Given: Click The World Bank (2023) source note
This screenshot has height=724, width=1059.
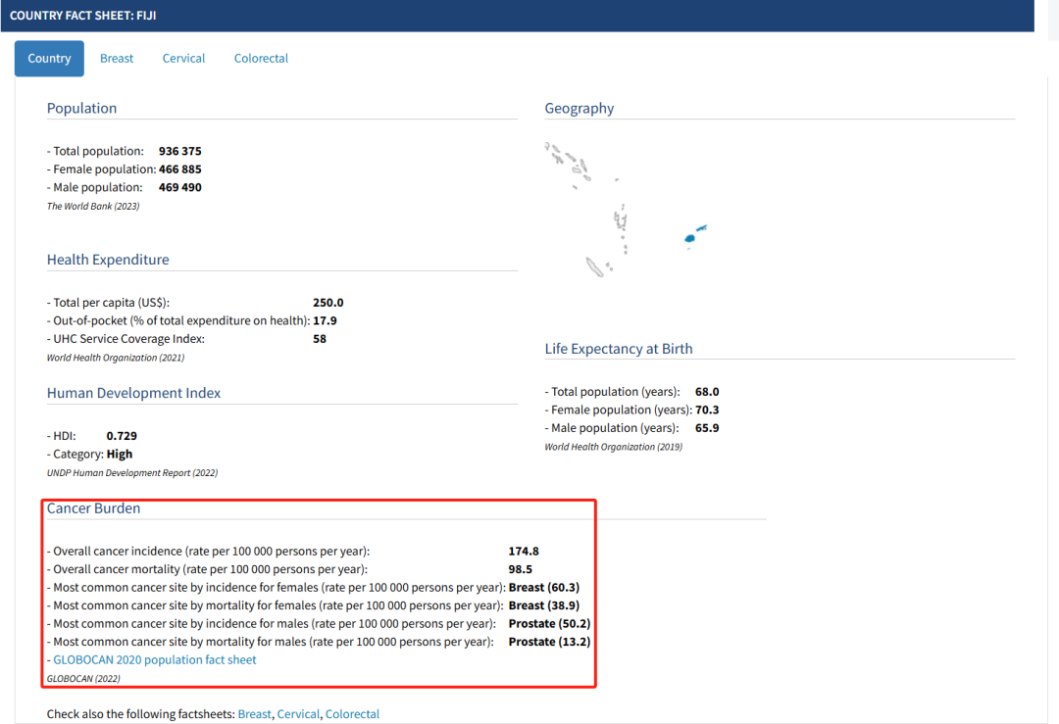Looking at the screenshot, I should point(93,207).
